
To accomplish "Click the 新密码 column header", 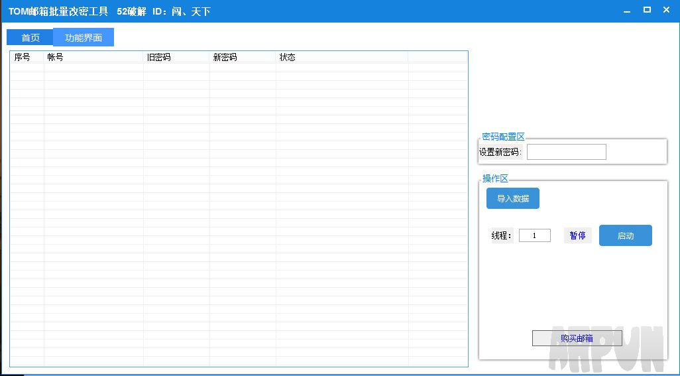I will (243, 57).
